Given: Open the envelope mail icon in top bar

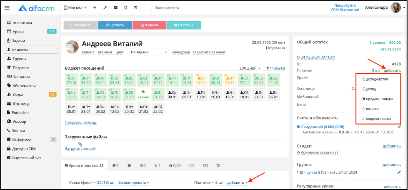Looking at the screenshot, I should 115,8.
